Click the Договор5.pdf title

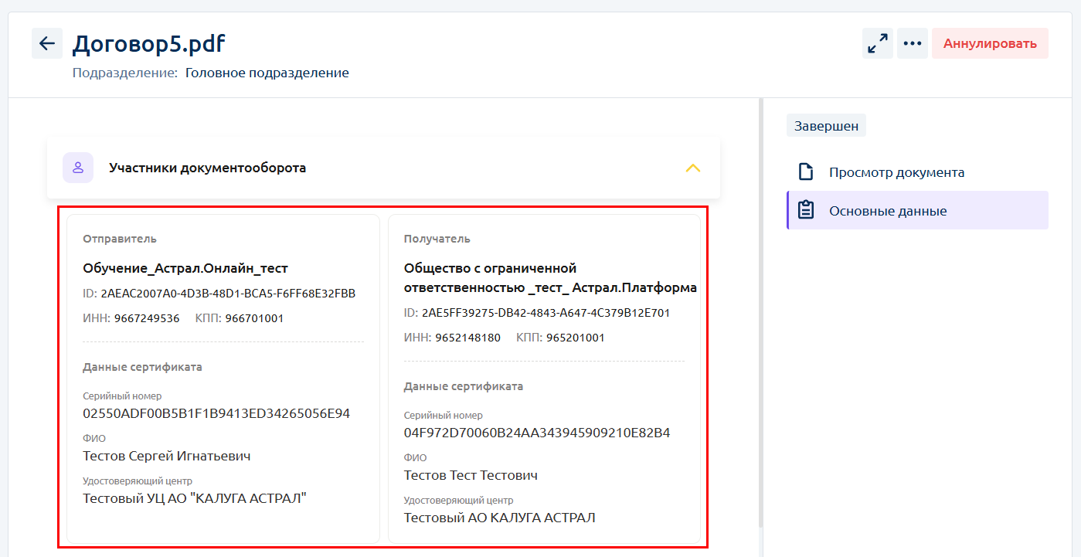point(149,43)
